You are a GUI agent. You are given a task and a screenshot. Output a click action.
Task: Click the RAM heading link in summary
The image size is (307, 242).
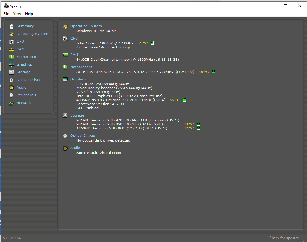point(74,55)
